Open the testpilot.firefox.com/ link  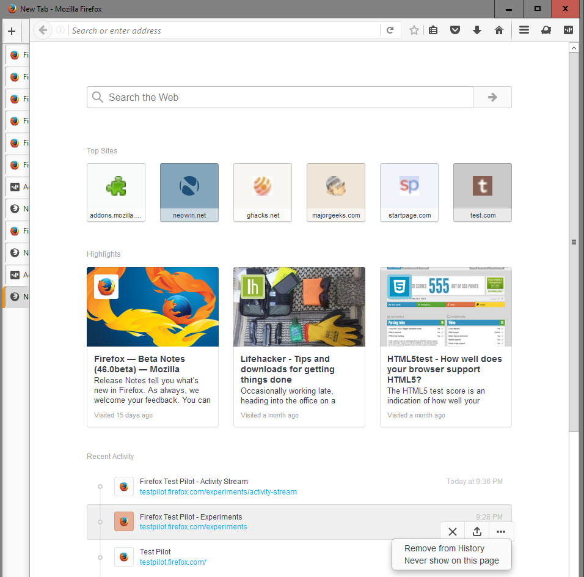173,562
